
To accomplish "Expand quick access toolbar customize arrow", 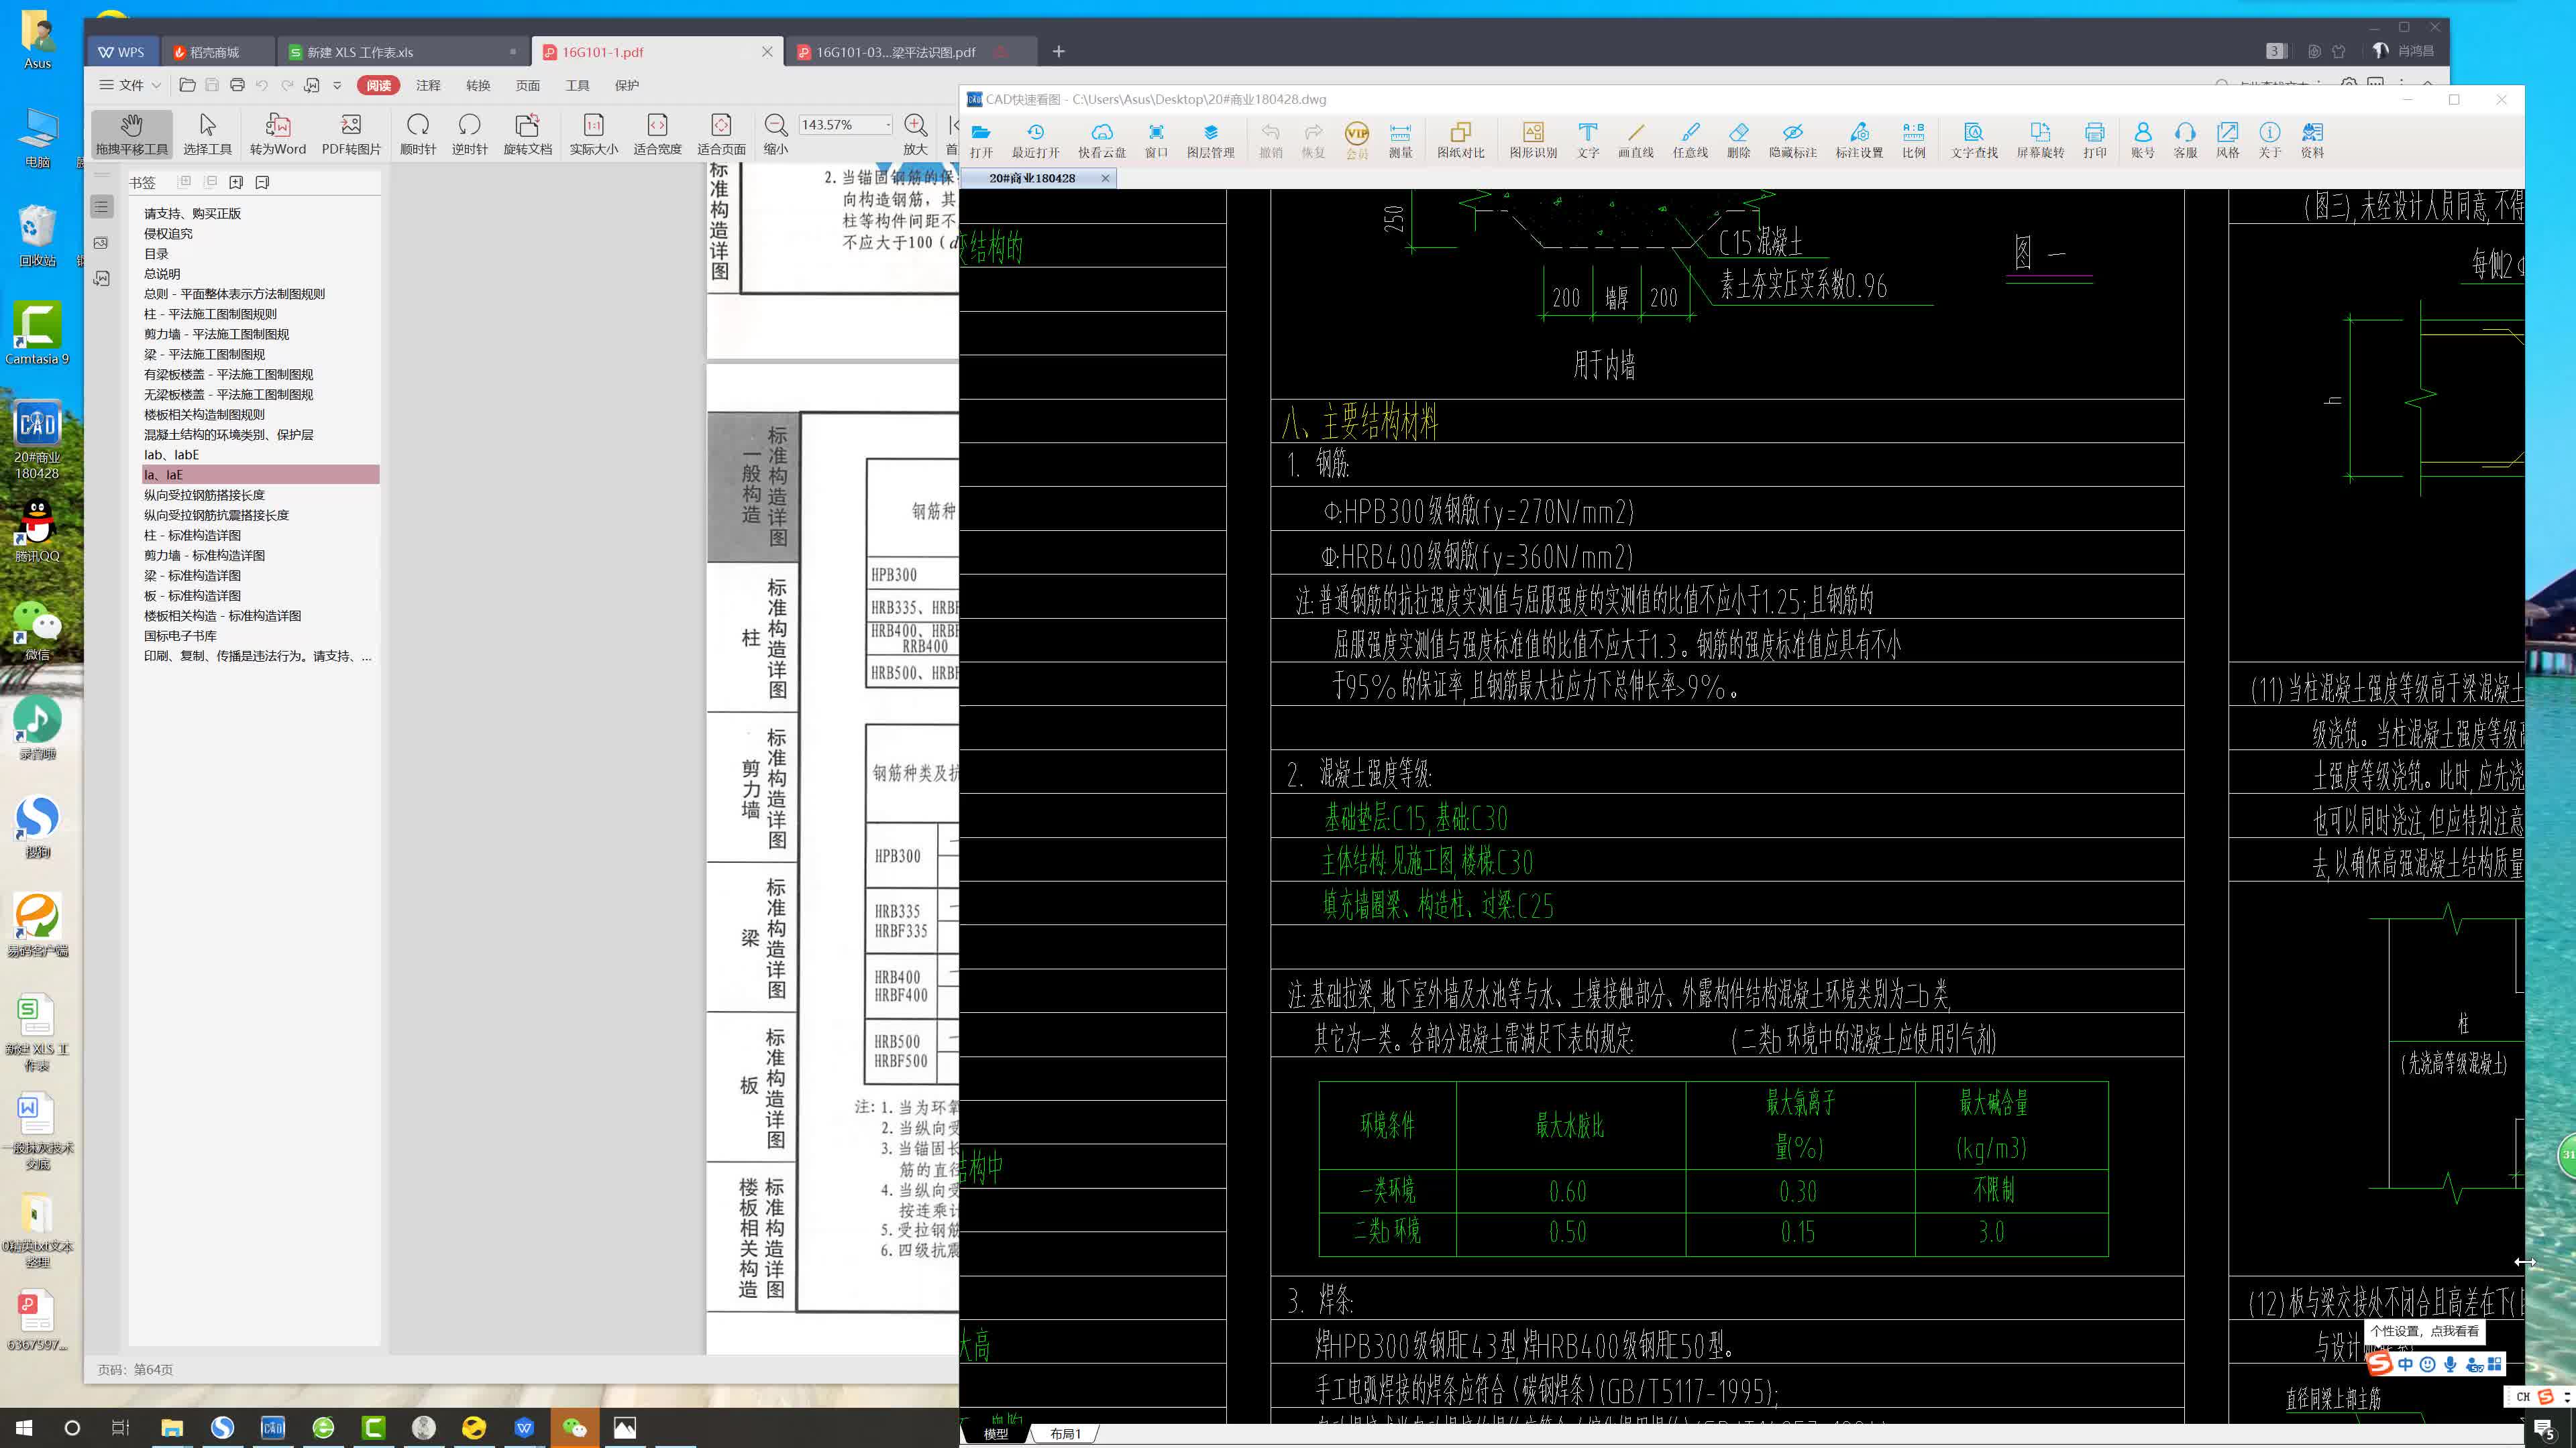I will (337, 85).
